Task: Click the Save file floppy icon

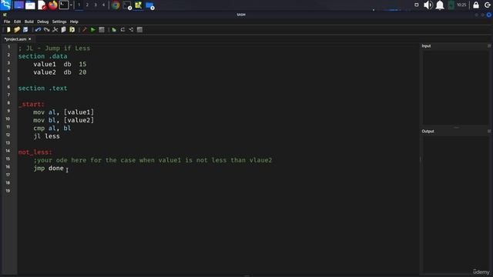Action: pyautogui.click(x=25, y=29)
